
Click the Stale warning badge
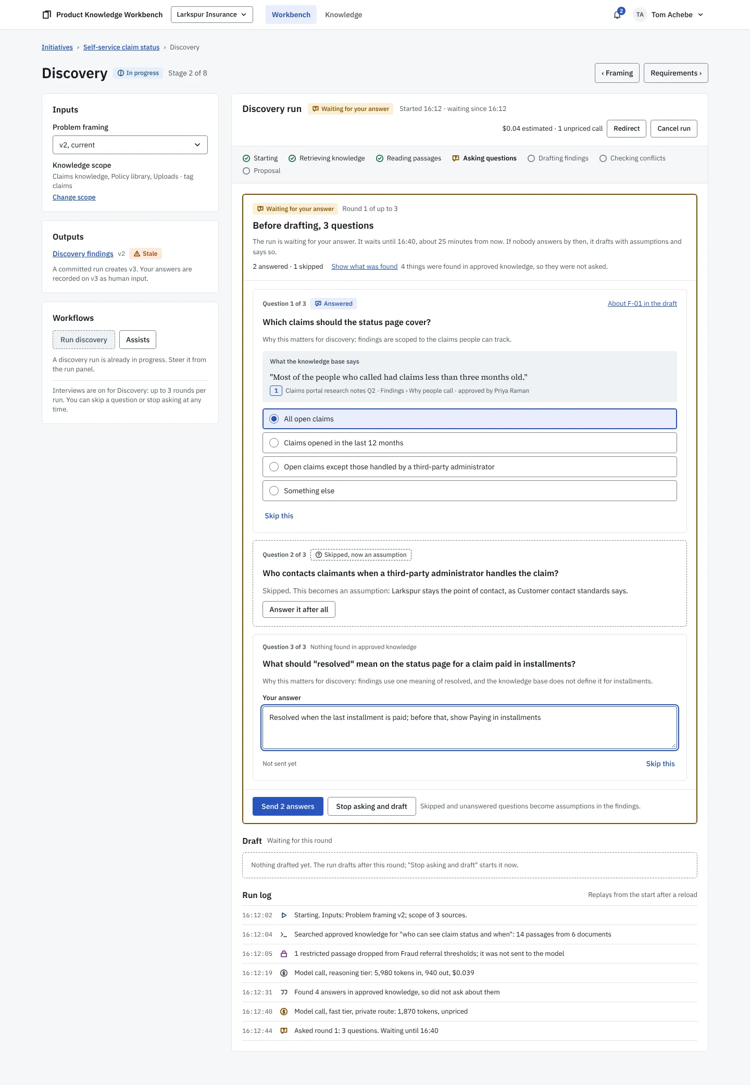pyautogui.click(x=145, y=254)
